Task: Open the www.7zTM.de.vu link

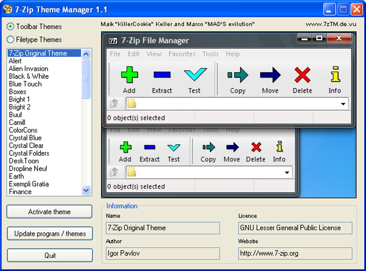Action: pyautogui.click(x=331, y=24)
